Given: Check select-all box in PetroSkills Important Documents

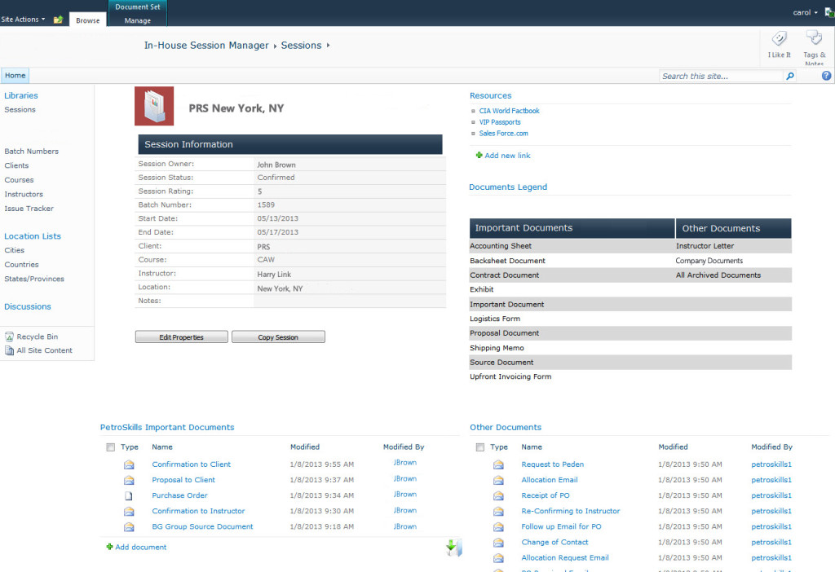Looking at the screenshot, I should pos(110,447).
